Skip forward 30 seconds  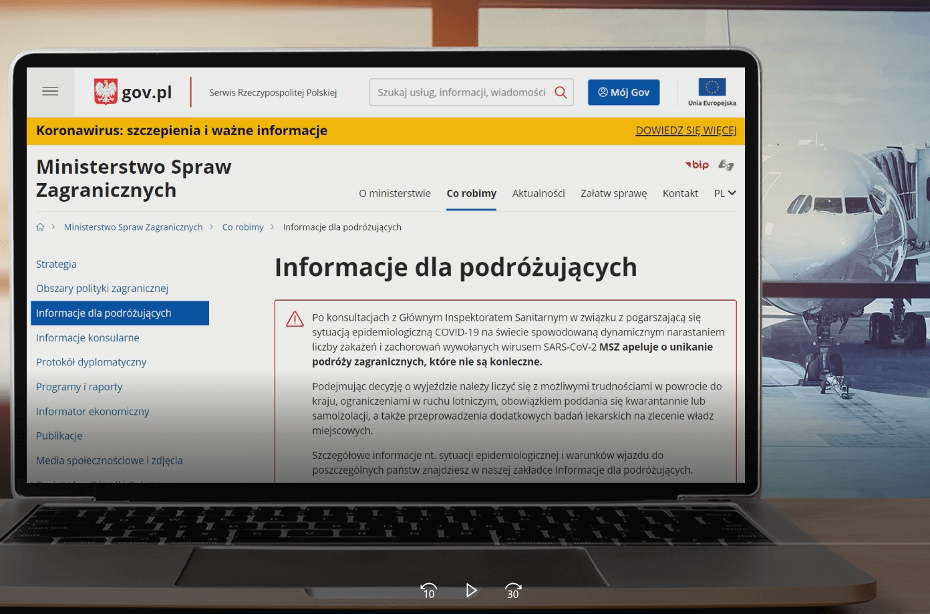point(512,591)
